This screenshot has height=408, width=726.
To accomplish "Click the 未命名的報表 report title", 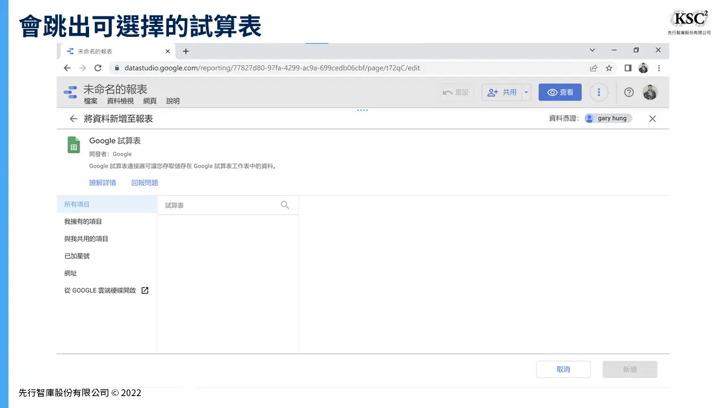I will [115, 89].
